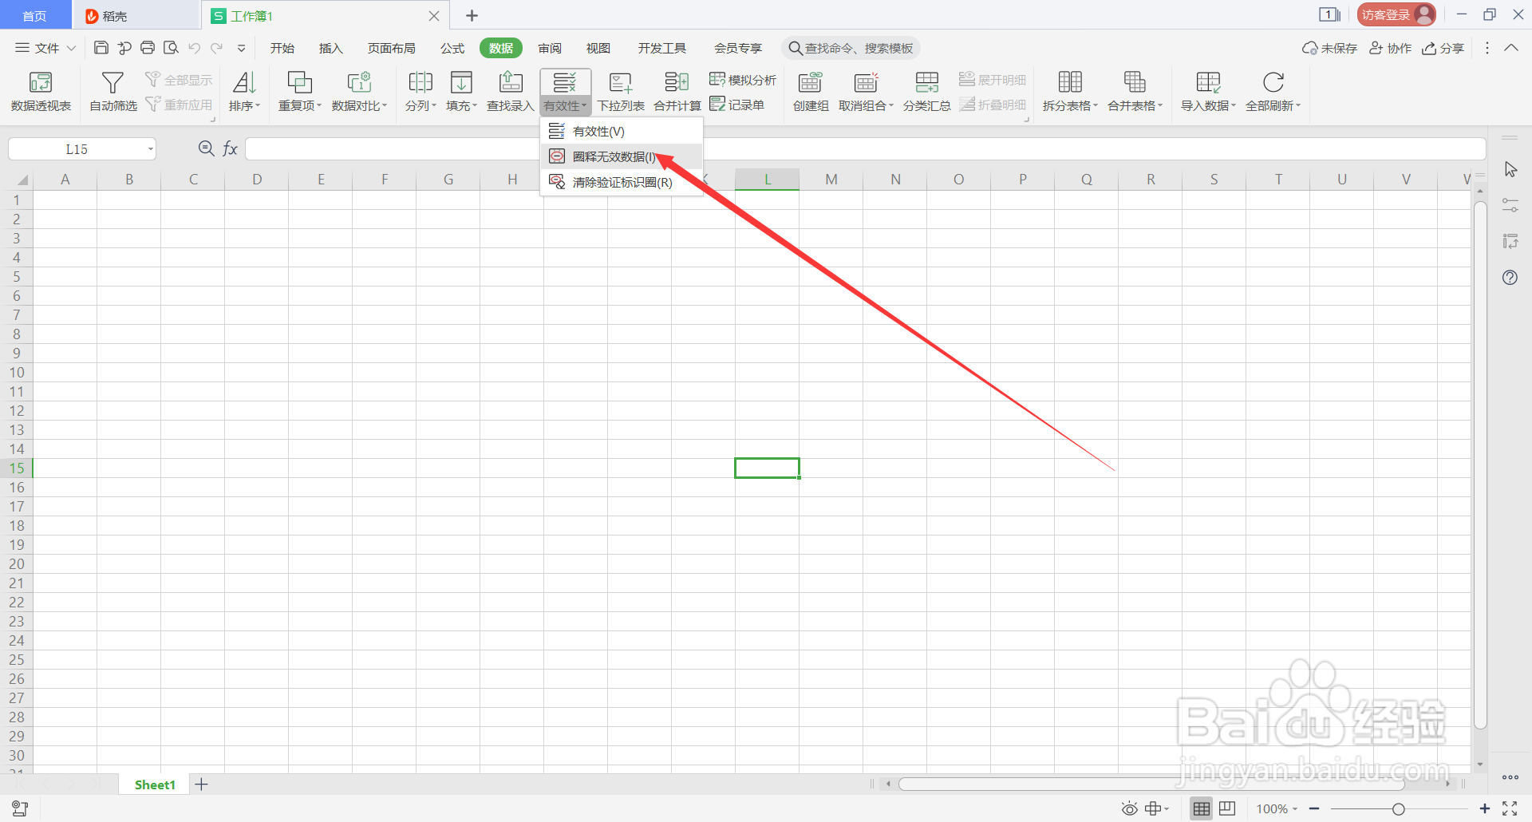The height and width of the screenshot is (822, 1532).
Task: Switch to the 审阅 review tab
Action: (x=550, y=48)
